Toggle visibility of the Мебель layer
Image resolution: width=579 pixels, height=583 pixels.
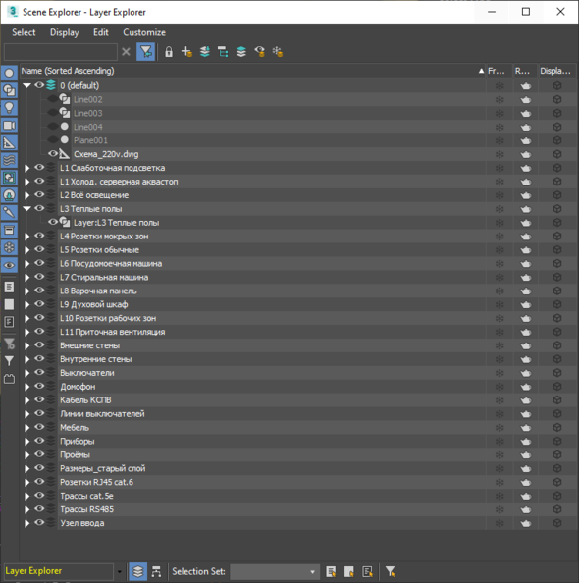[39, 427]
